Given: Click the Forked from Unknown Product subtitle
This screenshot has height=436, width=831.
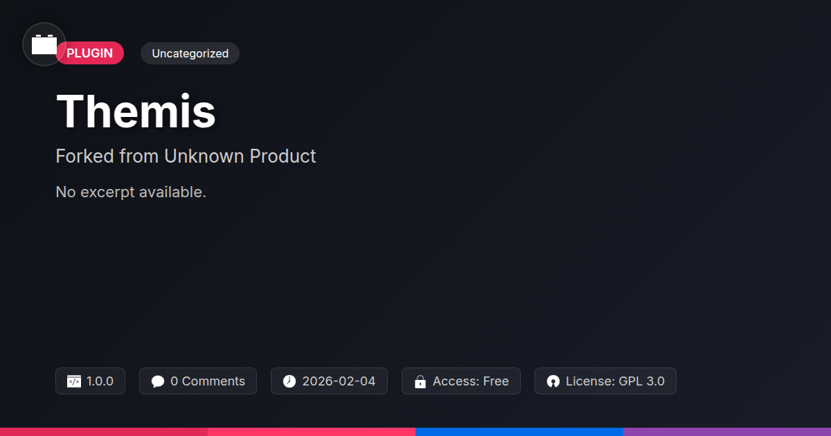Looking at the screenshot, I should coord(186,156).
